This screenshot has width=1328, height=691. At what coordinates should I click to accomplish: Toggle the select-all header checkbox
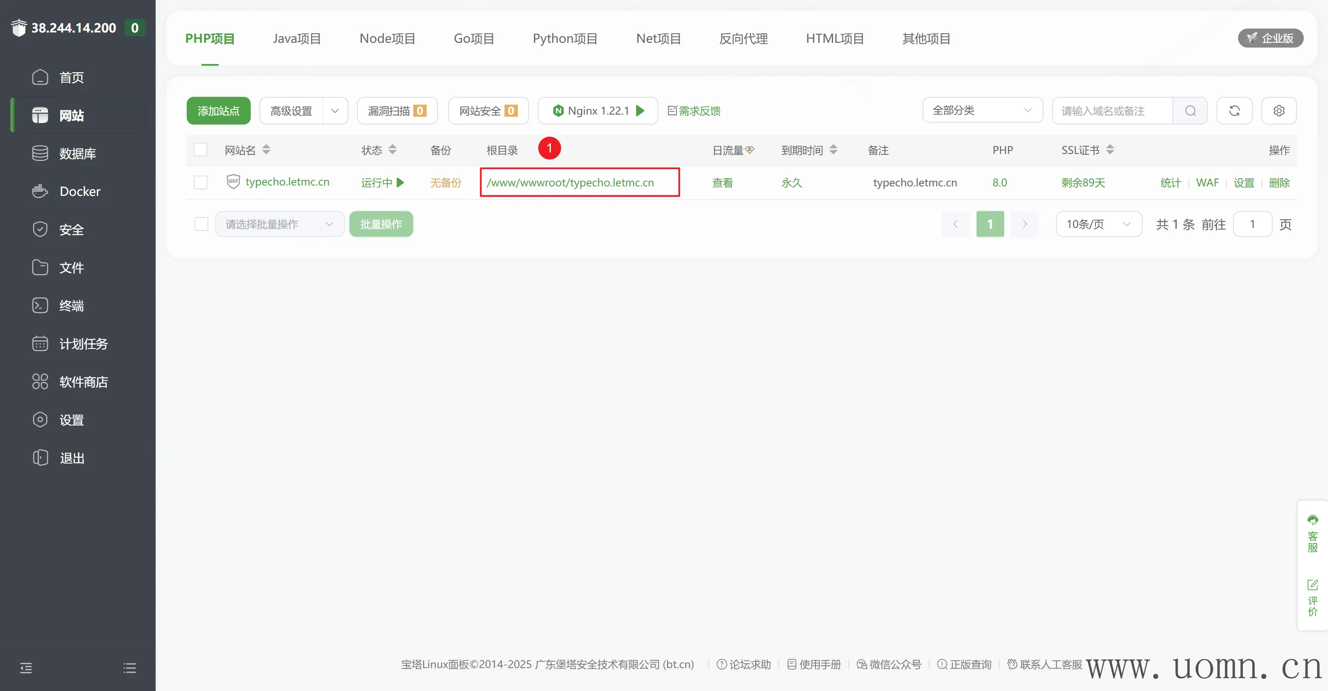[201, 150]
